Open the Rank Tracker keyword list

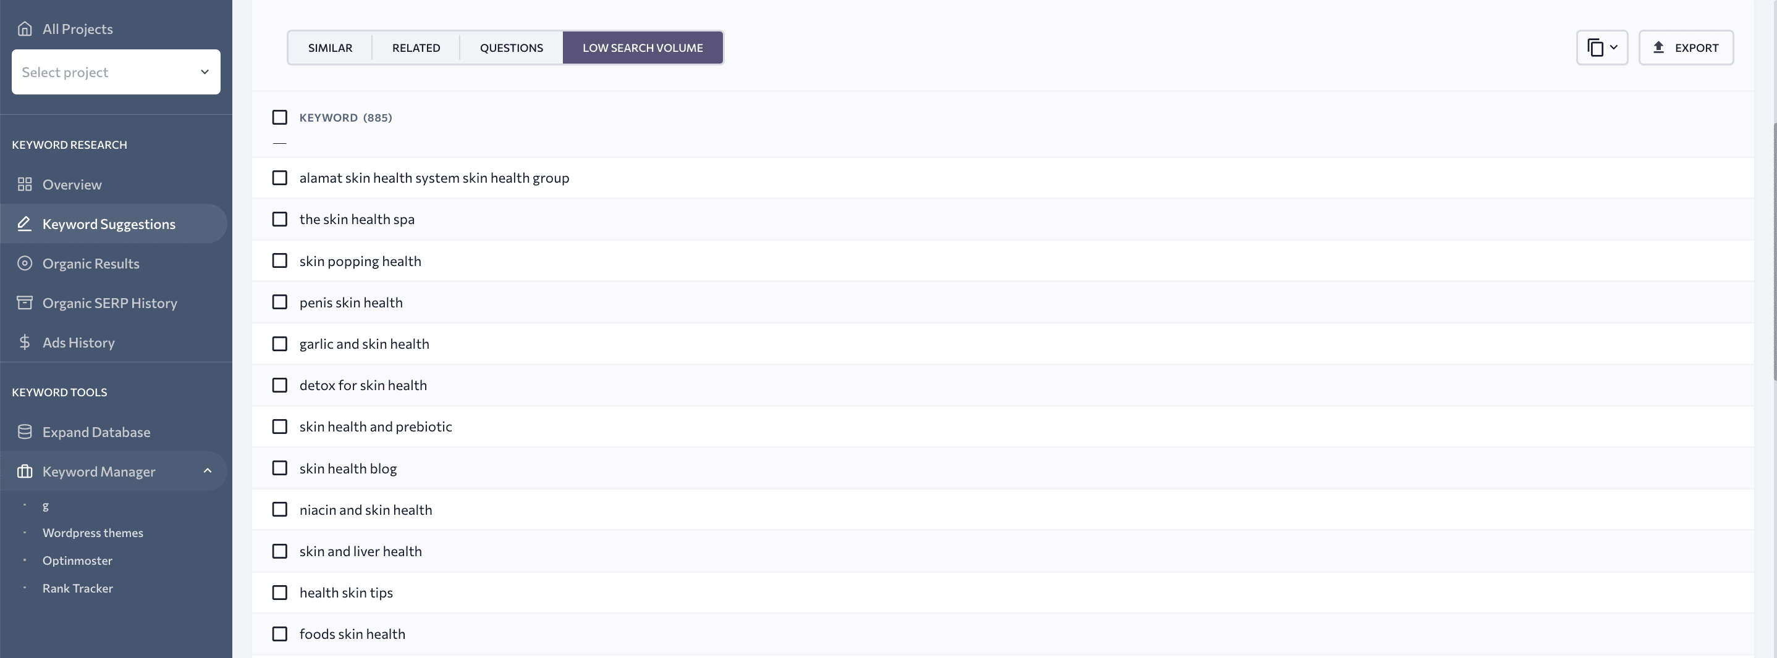tap(77, 588)
